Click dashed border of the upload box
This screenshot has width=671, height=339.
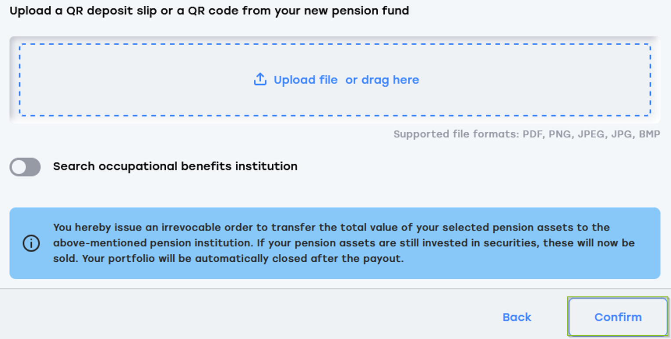334,44
